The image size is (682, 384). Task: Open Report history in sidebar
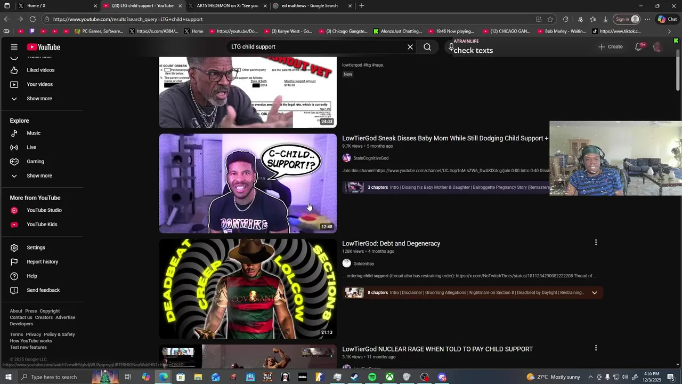point(43,262)
